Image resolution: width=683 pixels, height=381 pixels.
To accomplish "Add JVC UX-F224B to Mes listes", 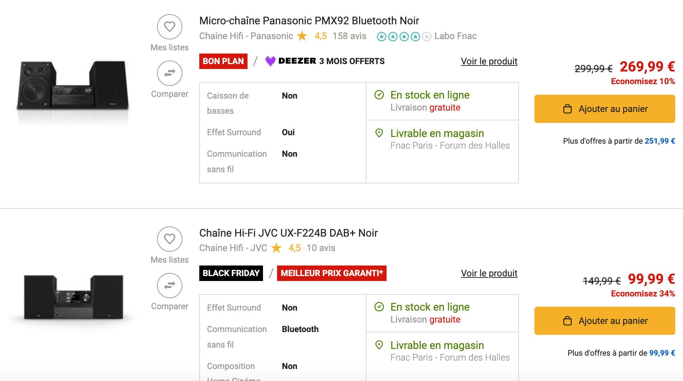I will pos(169,239).
